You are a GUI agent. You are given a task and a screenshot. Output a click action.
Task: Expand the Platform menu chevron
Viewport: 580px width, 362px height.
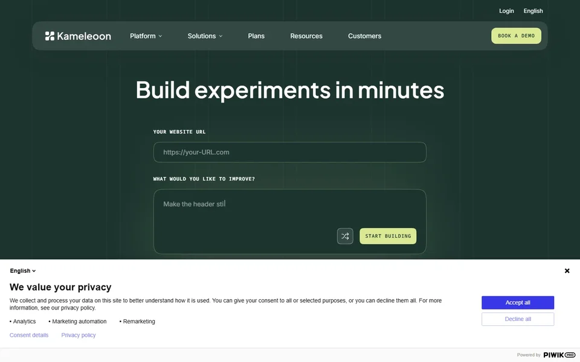[x=160, y=36]
